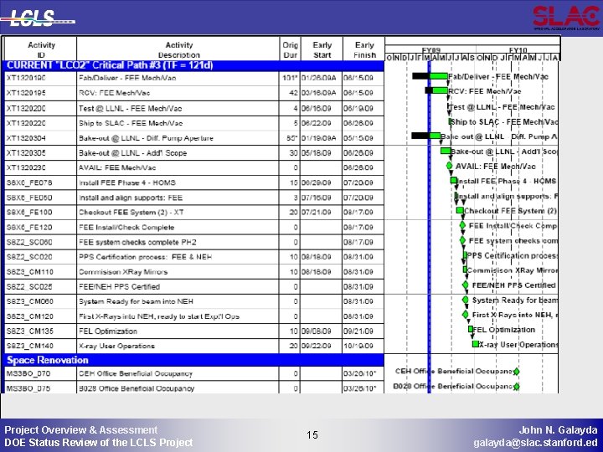Click 'Commisison XRay Mirrors' description cell
This screenshot has width=603, height=452.
(178, 272)
